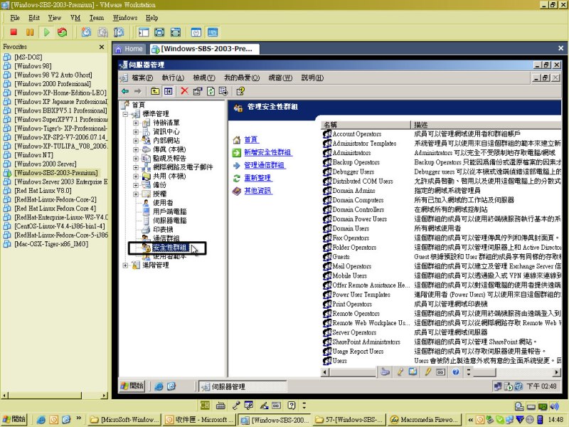This screenshot has height=427, width=569.
Task: Click the VMware Full Screen icon
Action: tap(159, 32)
